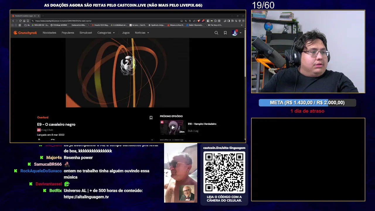Click SamucaBR666 username in chat

[x=48, y=164]
